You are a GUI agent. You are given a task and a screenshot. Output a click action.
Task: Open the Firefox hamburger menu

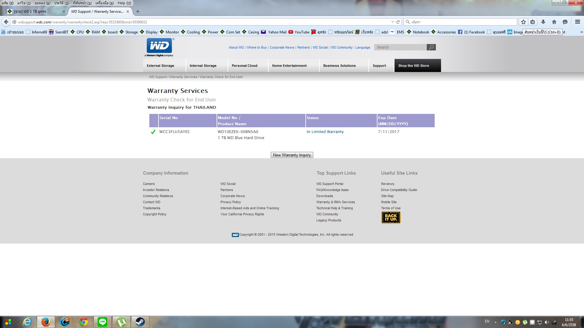577,22
